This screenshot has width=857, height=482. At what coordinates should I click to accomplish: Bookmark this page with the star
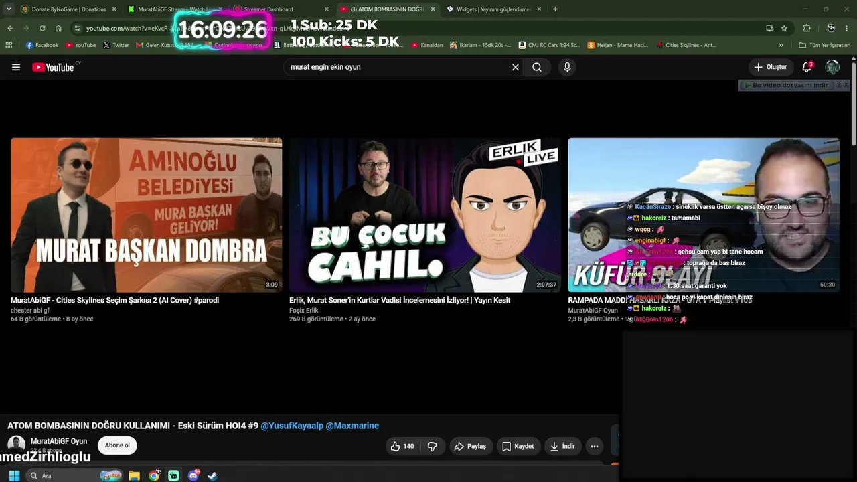(784, 28)
